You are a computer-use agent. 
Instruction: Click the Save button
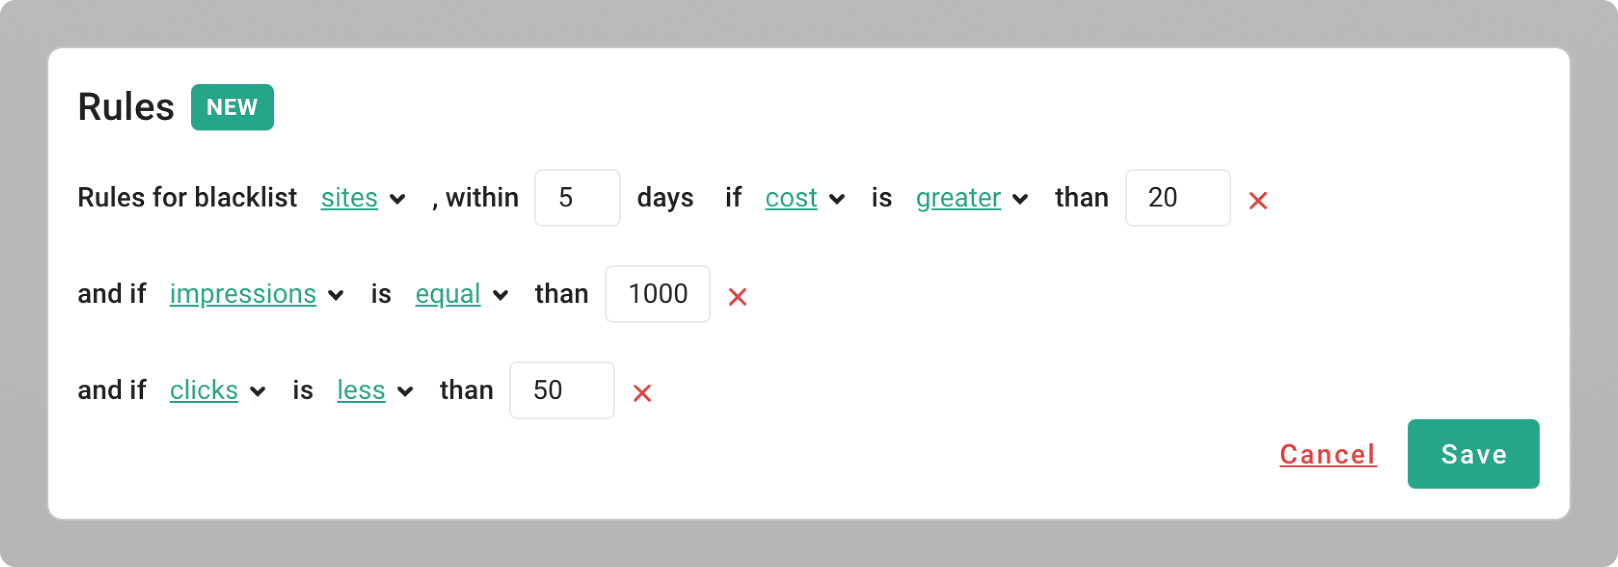click(x=1473, y=453)
